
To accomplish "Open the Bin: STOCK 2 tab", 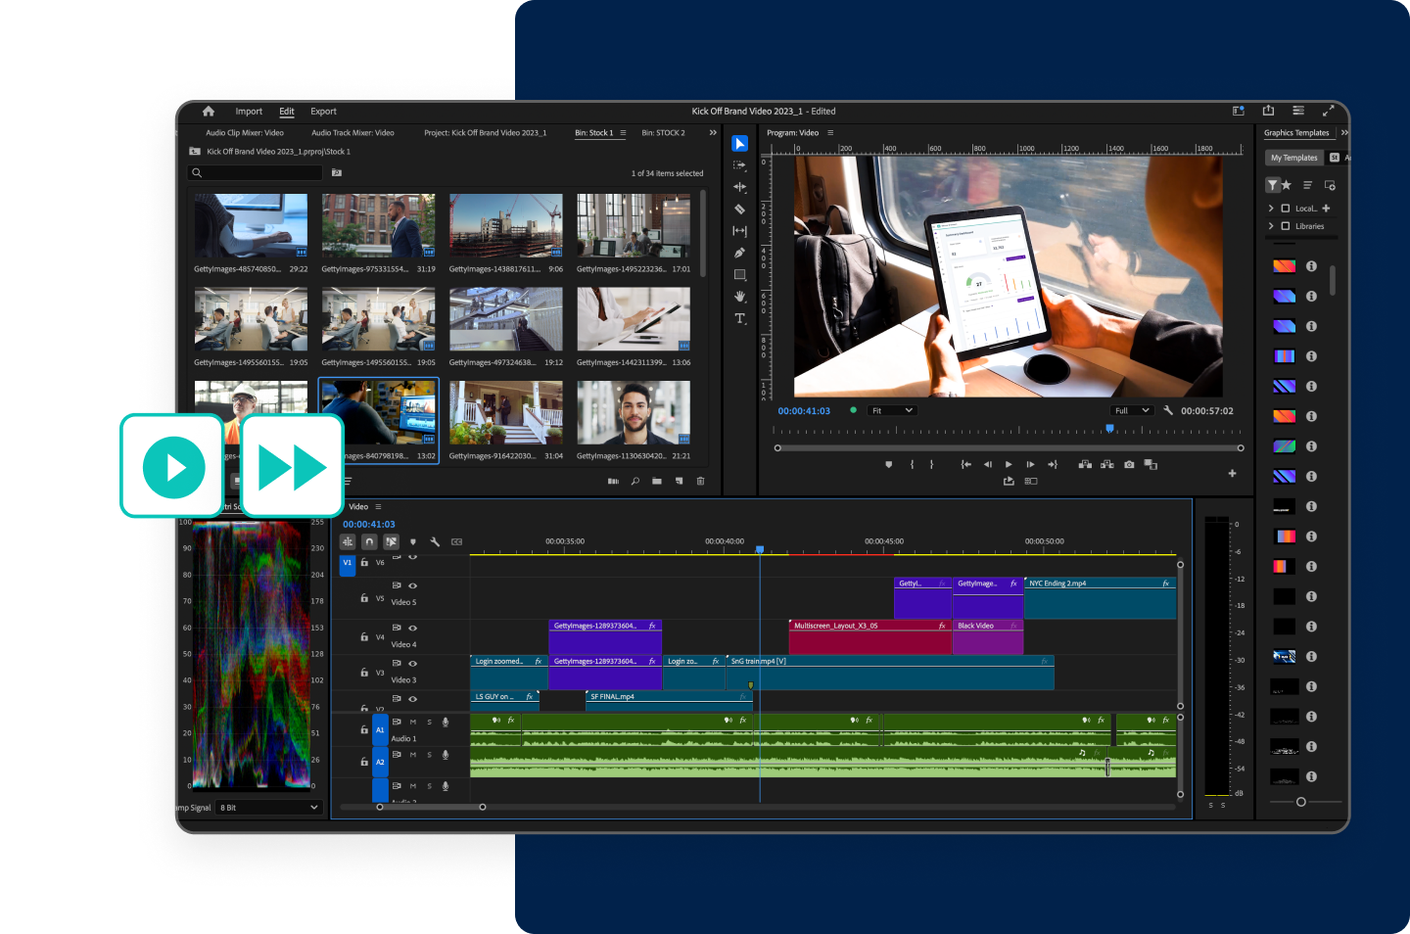I will tap(664, 132).
